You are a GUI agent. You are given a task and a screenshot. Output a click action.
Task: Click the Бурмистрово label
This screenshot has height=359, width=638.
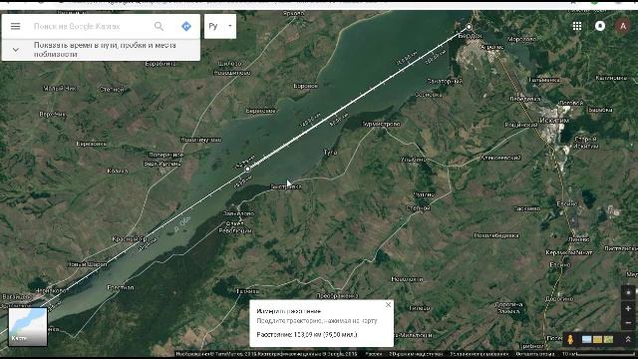tap(381, 124)
